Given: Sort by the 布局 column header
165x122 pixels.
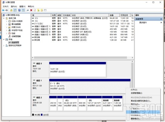Looking at the screenshot, I should pyautogui.click(x=54, y=15).
